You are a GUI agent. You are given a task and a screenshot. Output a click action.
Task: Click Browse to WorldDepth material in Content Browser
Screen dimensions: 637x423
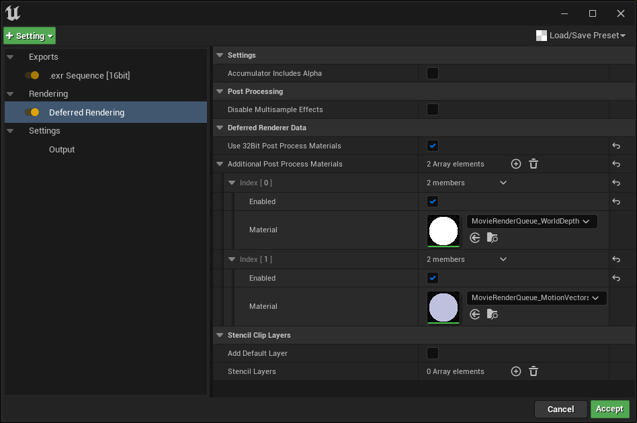click(492, 238)
